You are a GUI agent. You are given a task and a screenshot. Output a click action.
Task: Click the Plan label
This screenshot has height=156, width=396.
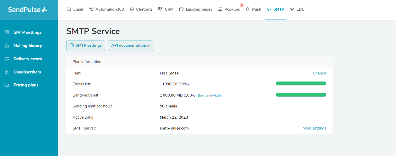click(77, 73)
